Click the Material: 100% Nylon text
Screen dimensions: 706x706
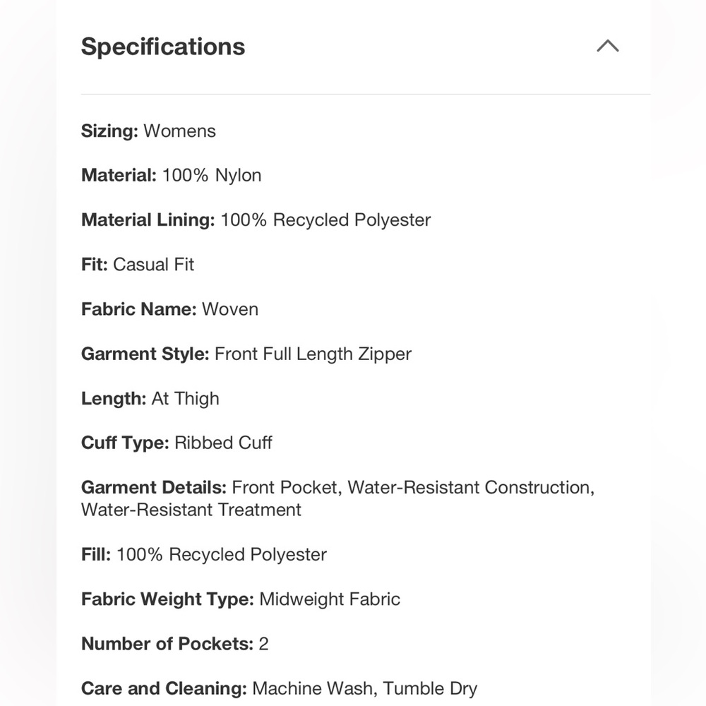171,175
